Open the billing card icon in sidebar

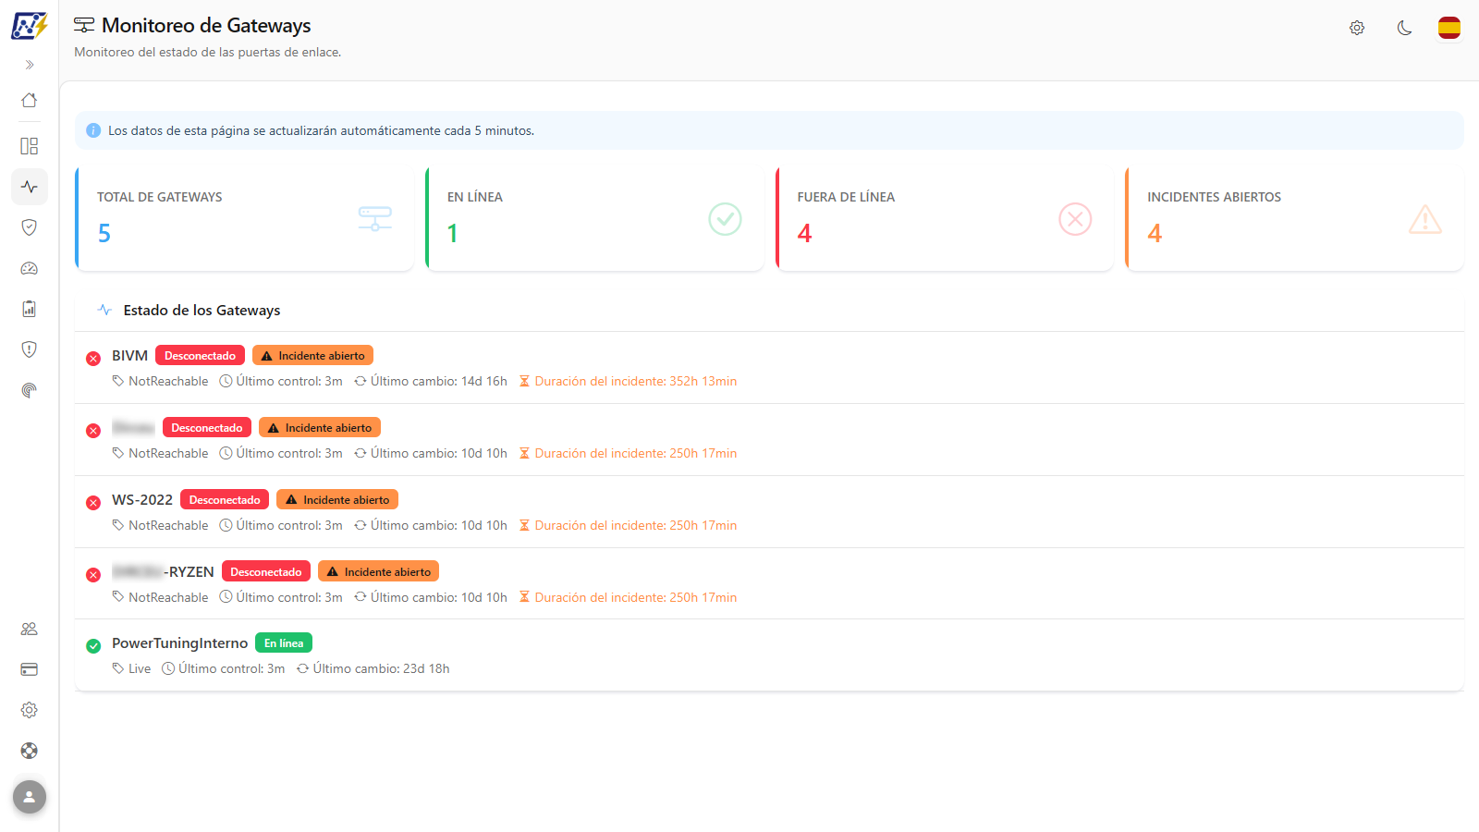(x=30, y=669)
